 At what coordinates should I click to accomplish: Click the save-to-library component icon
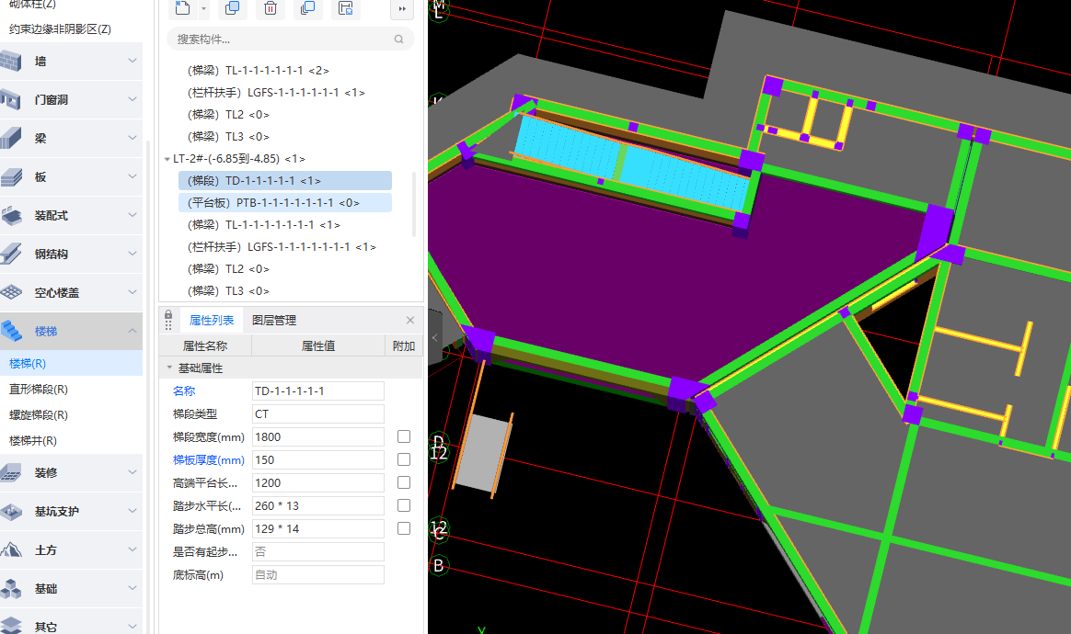[345, 8]
